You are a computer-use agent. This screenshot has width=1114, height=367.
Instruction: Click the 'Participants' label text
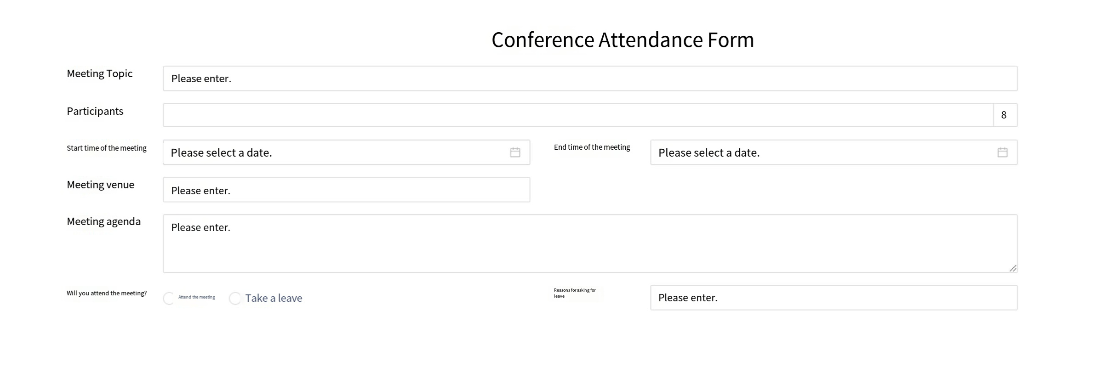click(95, 111)
